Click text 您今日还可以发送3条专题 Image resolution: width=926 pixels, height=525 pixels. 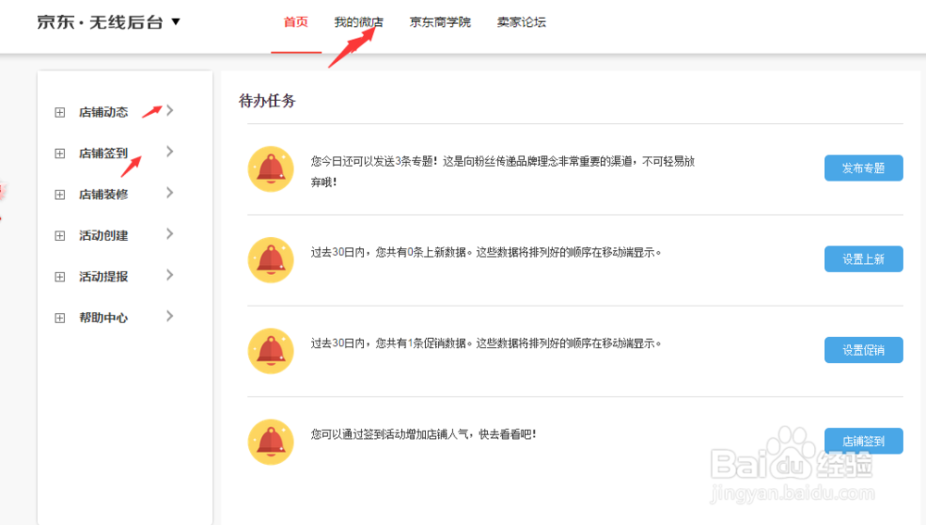tap(372, 161)
